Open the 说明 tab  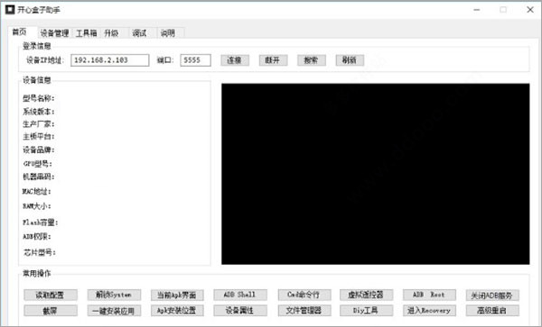click(168, 33)
